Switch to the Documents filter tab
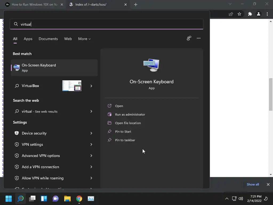This screenshot has height=205, width=273. (48, 39)
